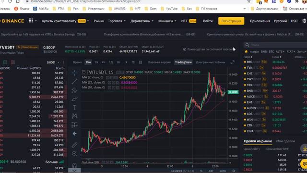Select the 4Ч interval tab
This screenshot has width=307, height=173.
tap(103, 62)
